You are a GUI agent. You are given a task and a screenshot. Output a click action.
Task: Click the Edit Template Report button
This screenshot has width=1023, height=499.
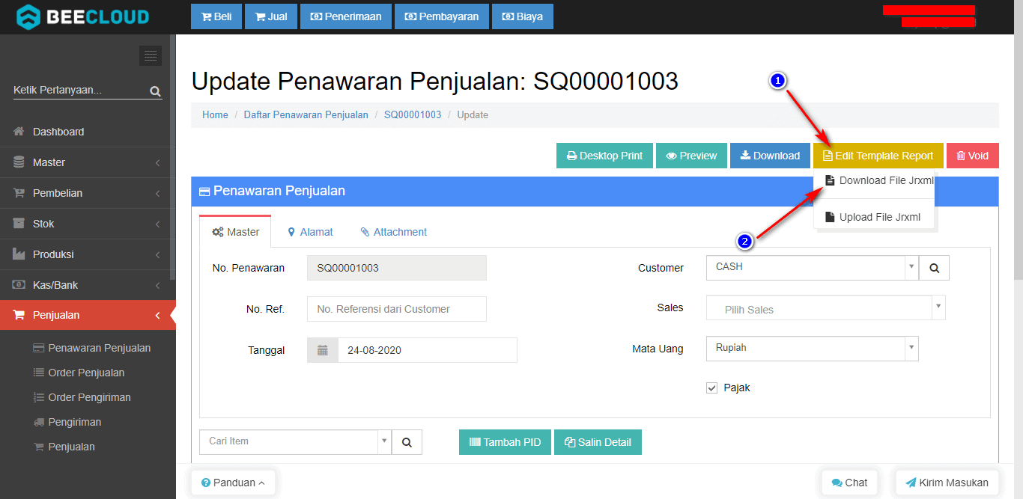click(878, 156)
